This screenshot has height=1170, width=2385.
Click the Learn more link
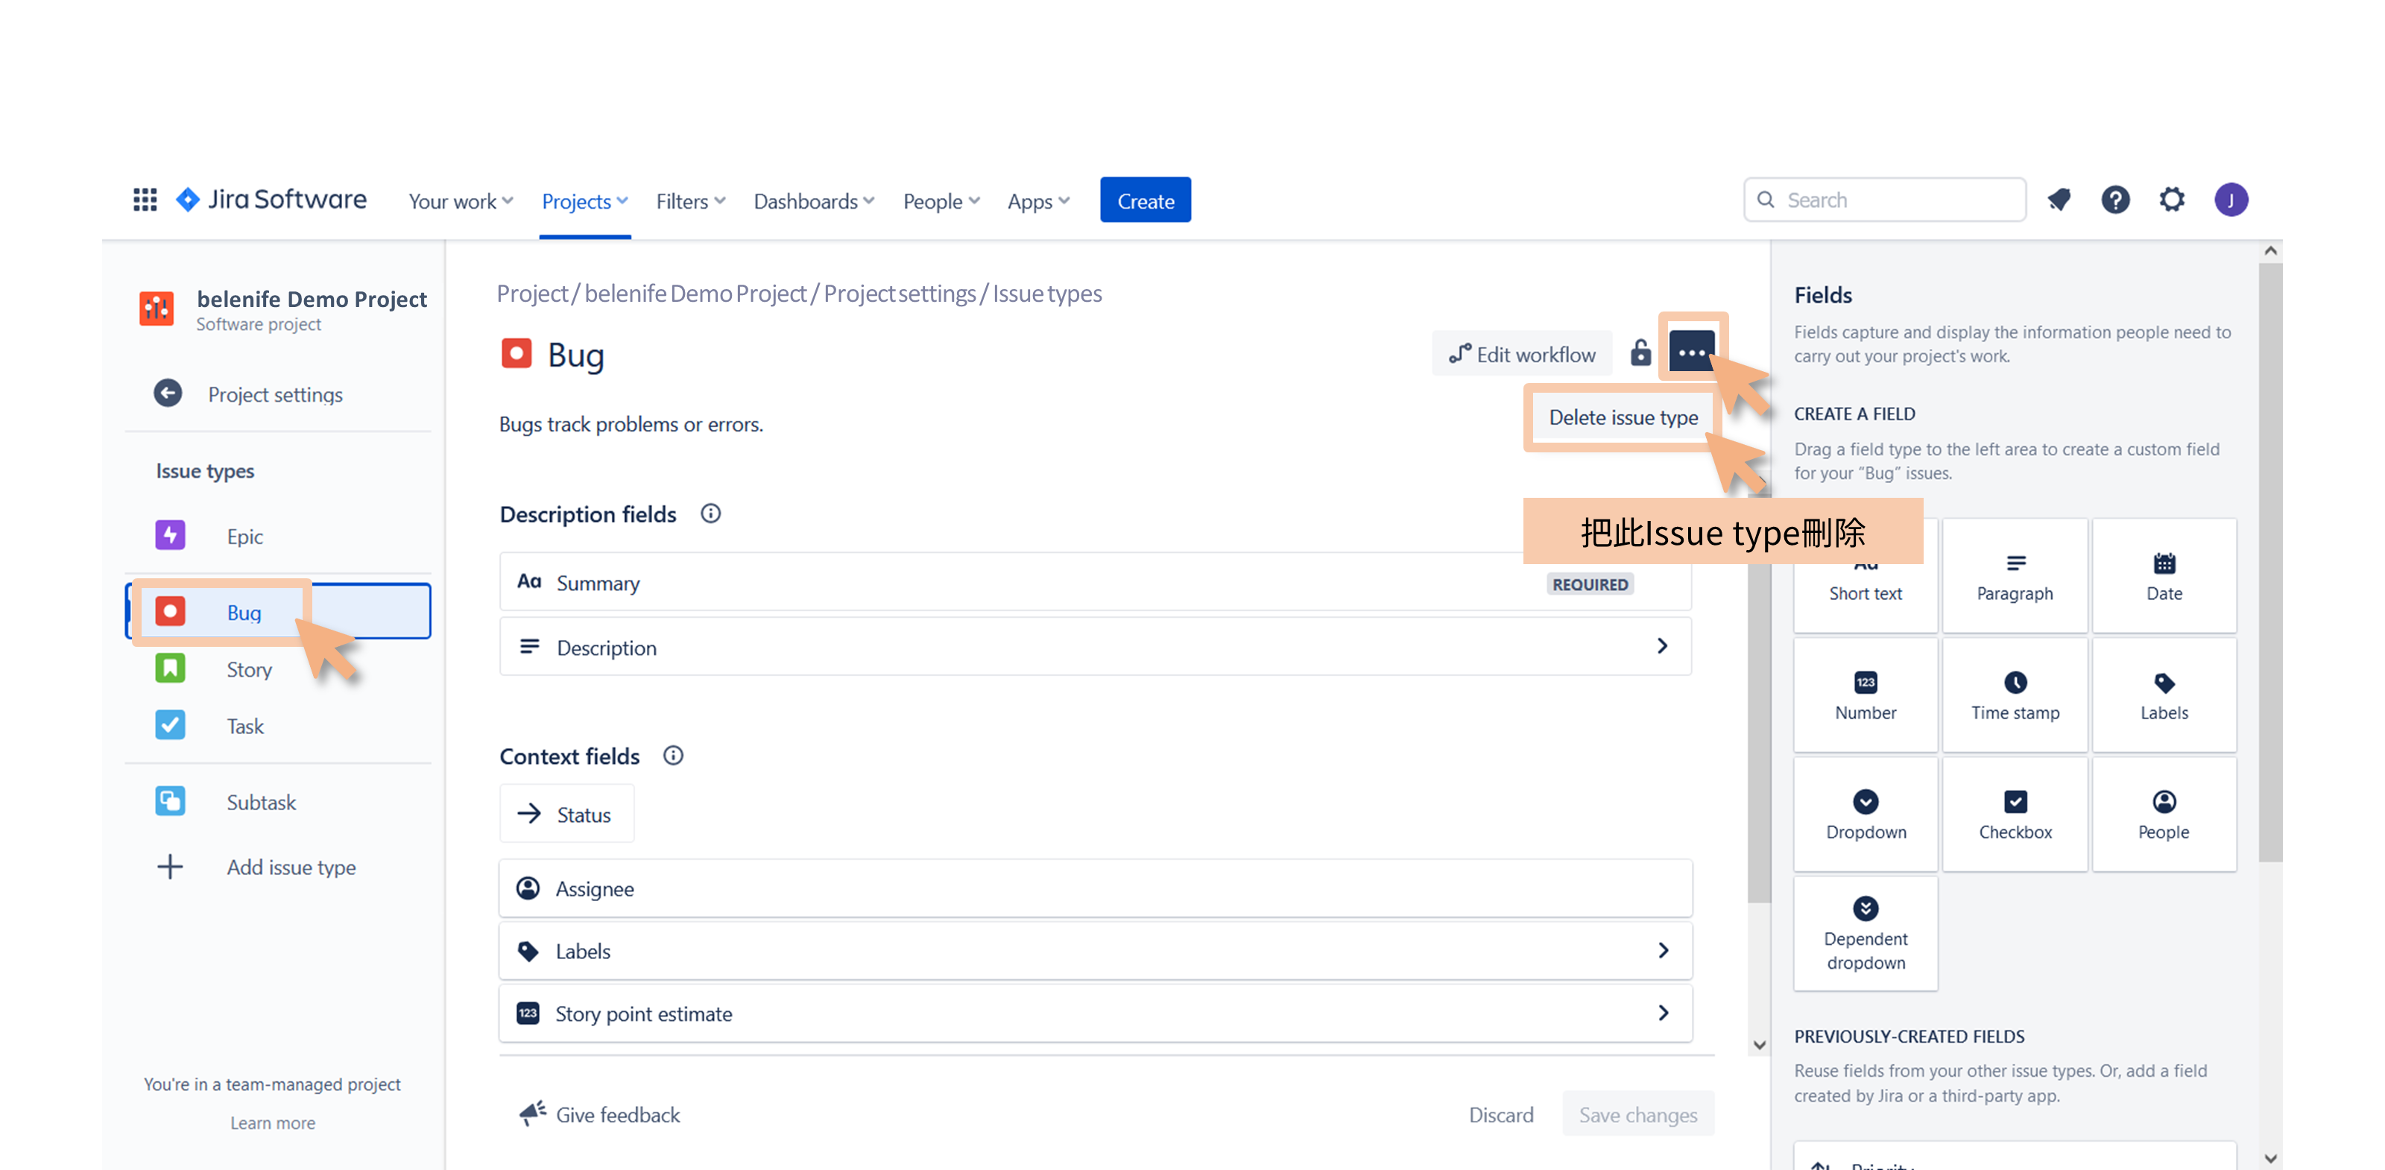pyautogui.click(x=272, y=1123)
